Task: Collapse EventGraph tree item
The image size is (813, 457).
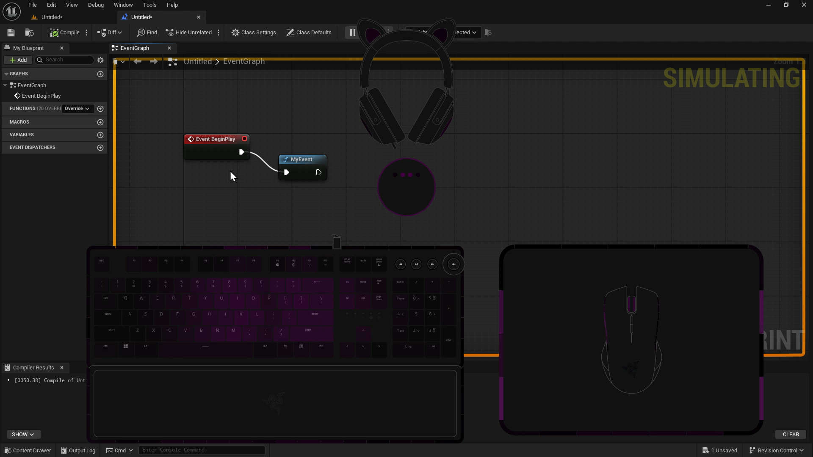Action: click(5, 85)
